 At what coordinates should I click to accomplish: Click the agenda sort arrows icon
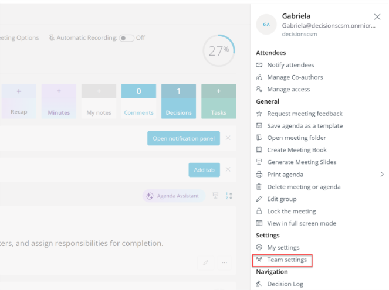229,196
